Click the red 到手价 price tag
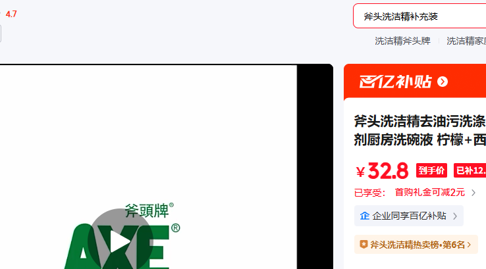Screen dimensions: 486x269 click(x=431, y=170)
